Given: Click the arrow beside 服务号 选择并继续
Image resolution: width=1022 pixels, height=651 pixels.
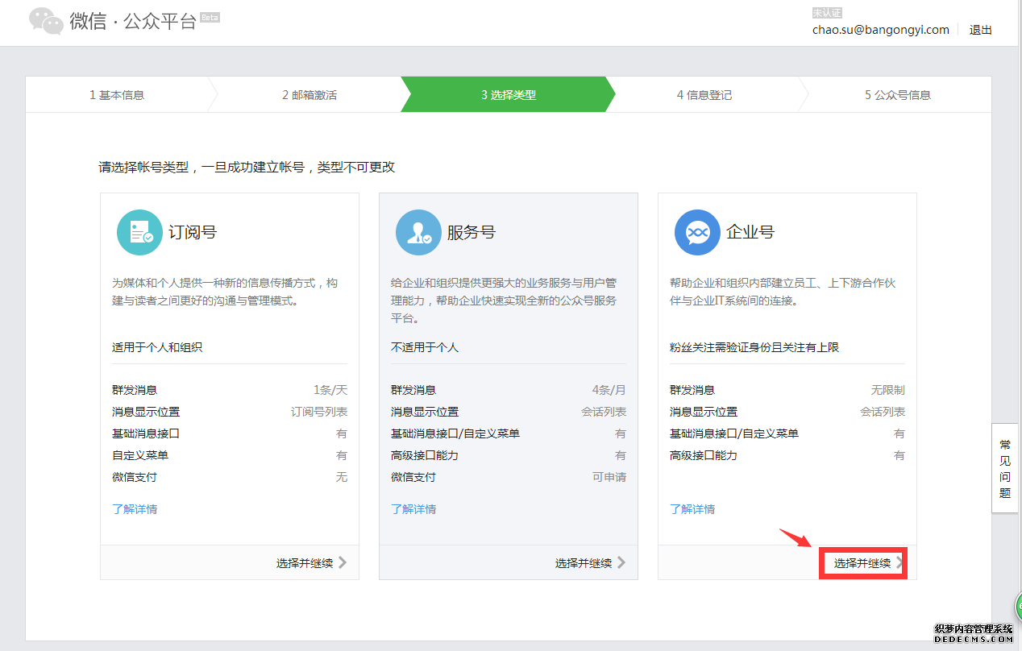Looking at the screenshot, I should pyautogui.click(x=621, y=562).
